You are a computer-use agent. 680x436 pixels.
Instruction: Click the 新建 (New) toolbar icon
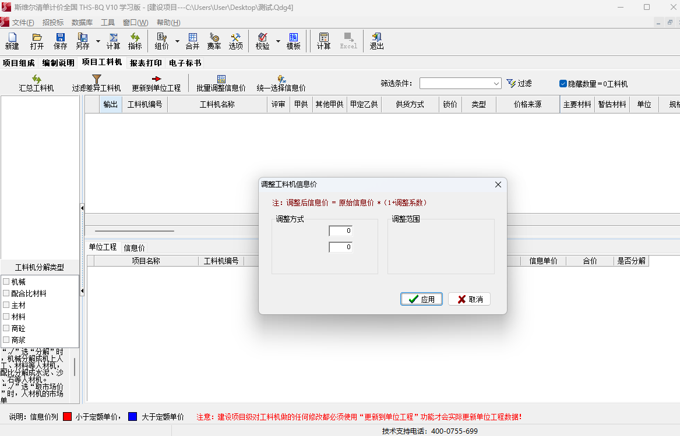coord(12,41)
